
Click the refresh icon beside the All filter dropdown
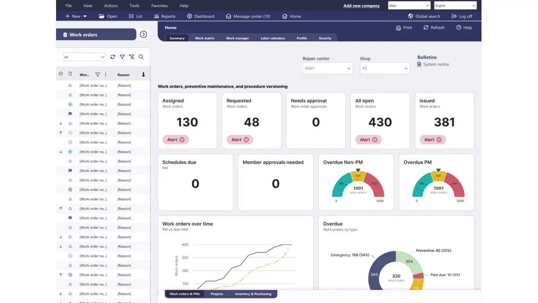click(x=113, y=57)
